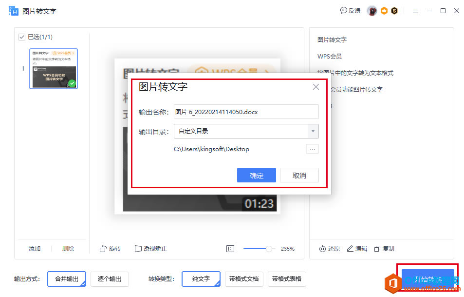Select image thumbnail number 1
464x297 pixels.
tap(54, 69)
